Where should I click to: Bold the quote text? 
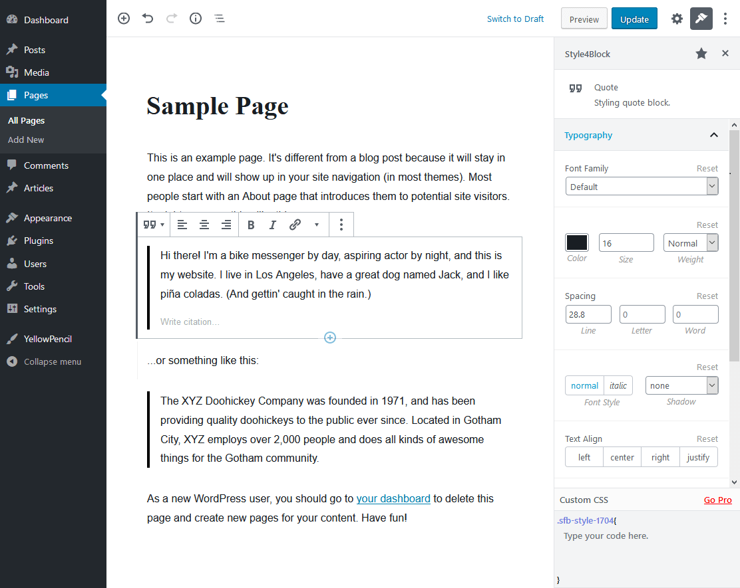tap(251, 225)
